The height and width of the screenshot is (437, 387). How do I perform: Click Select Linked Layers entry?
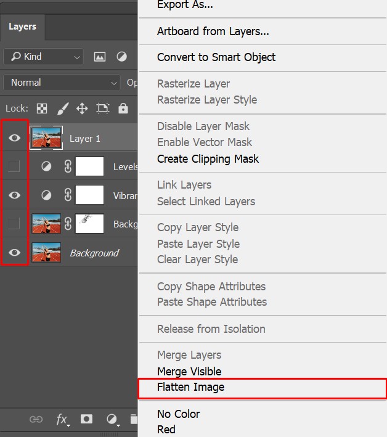[206, 202]
